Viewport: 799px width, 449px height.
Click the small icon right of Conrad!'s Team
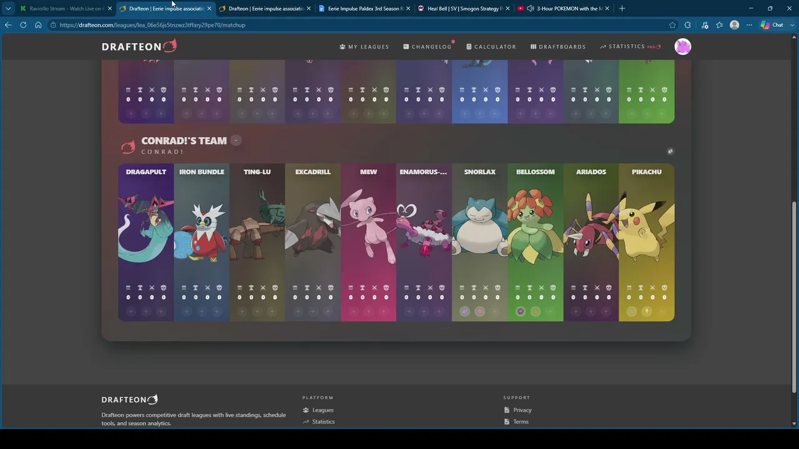670,151
